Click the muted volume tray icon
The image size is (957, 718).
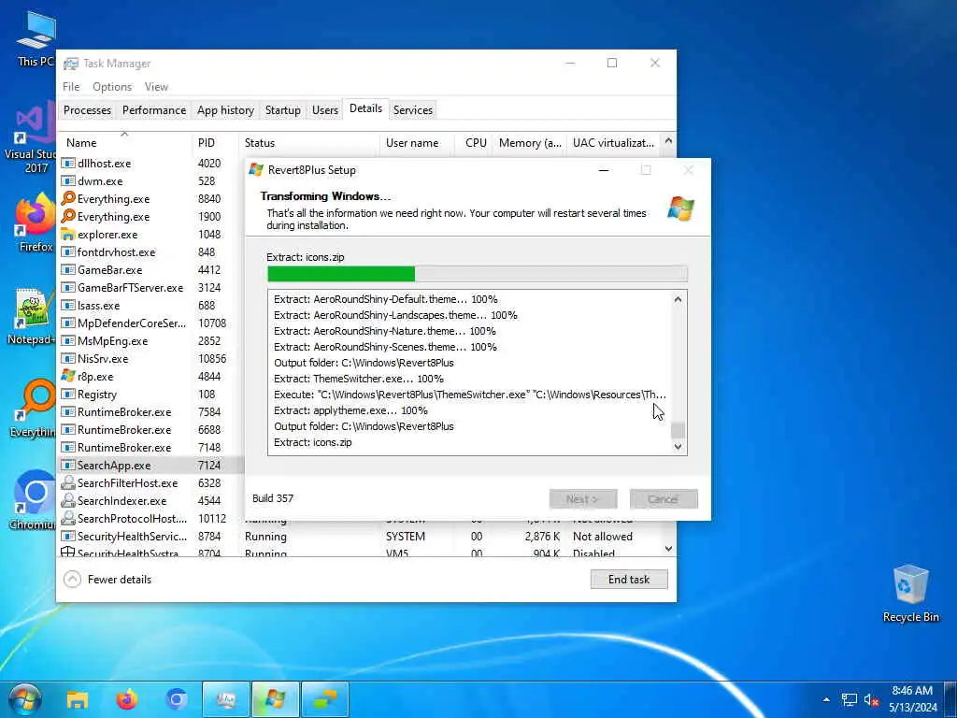click(871, 699)
